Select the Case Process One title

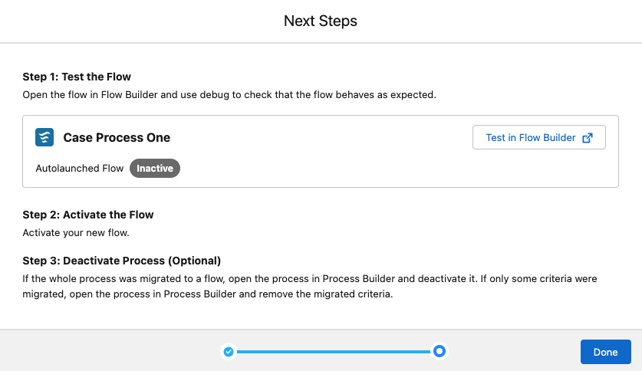(x=117, y=138)
